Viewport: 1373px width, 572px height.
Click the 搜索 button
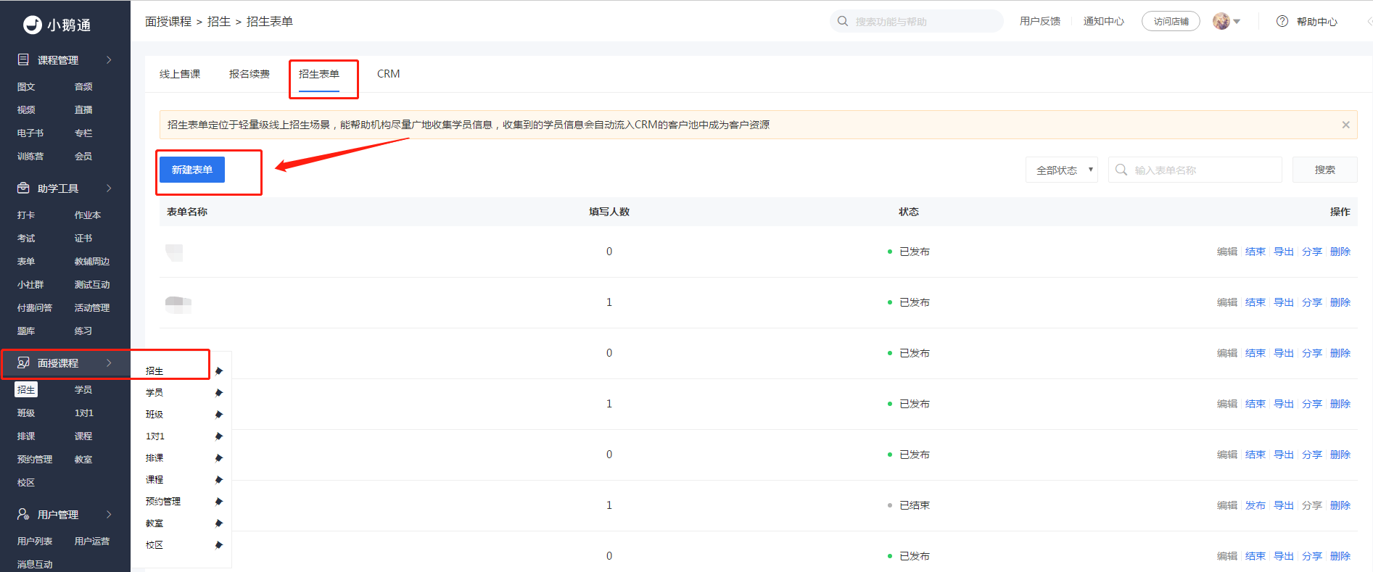click(x=1325, y=170)
